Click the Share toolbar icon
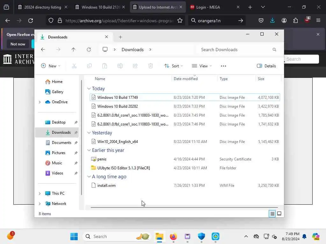The width and height of the screenshot is (326, 244). [x=135, y=66]
